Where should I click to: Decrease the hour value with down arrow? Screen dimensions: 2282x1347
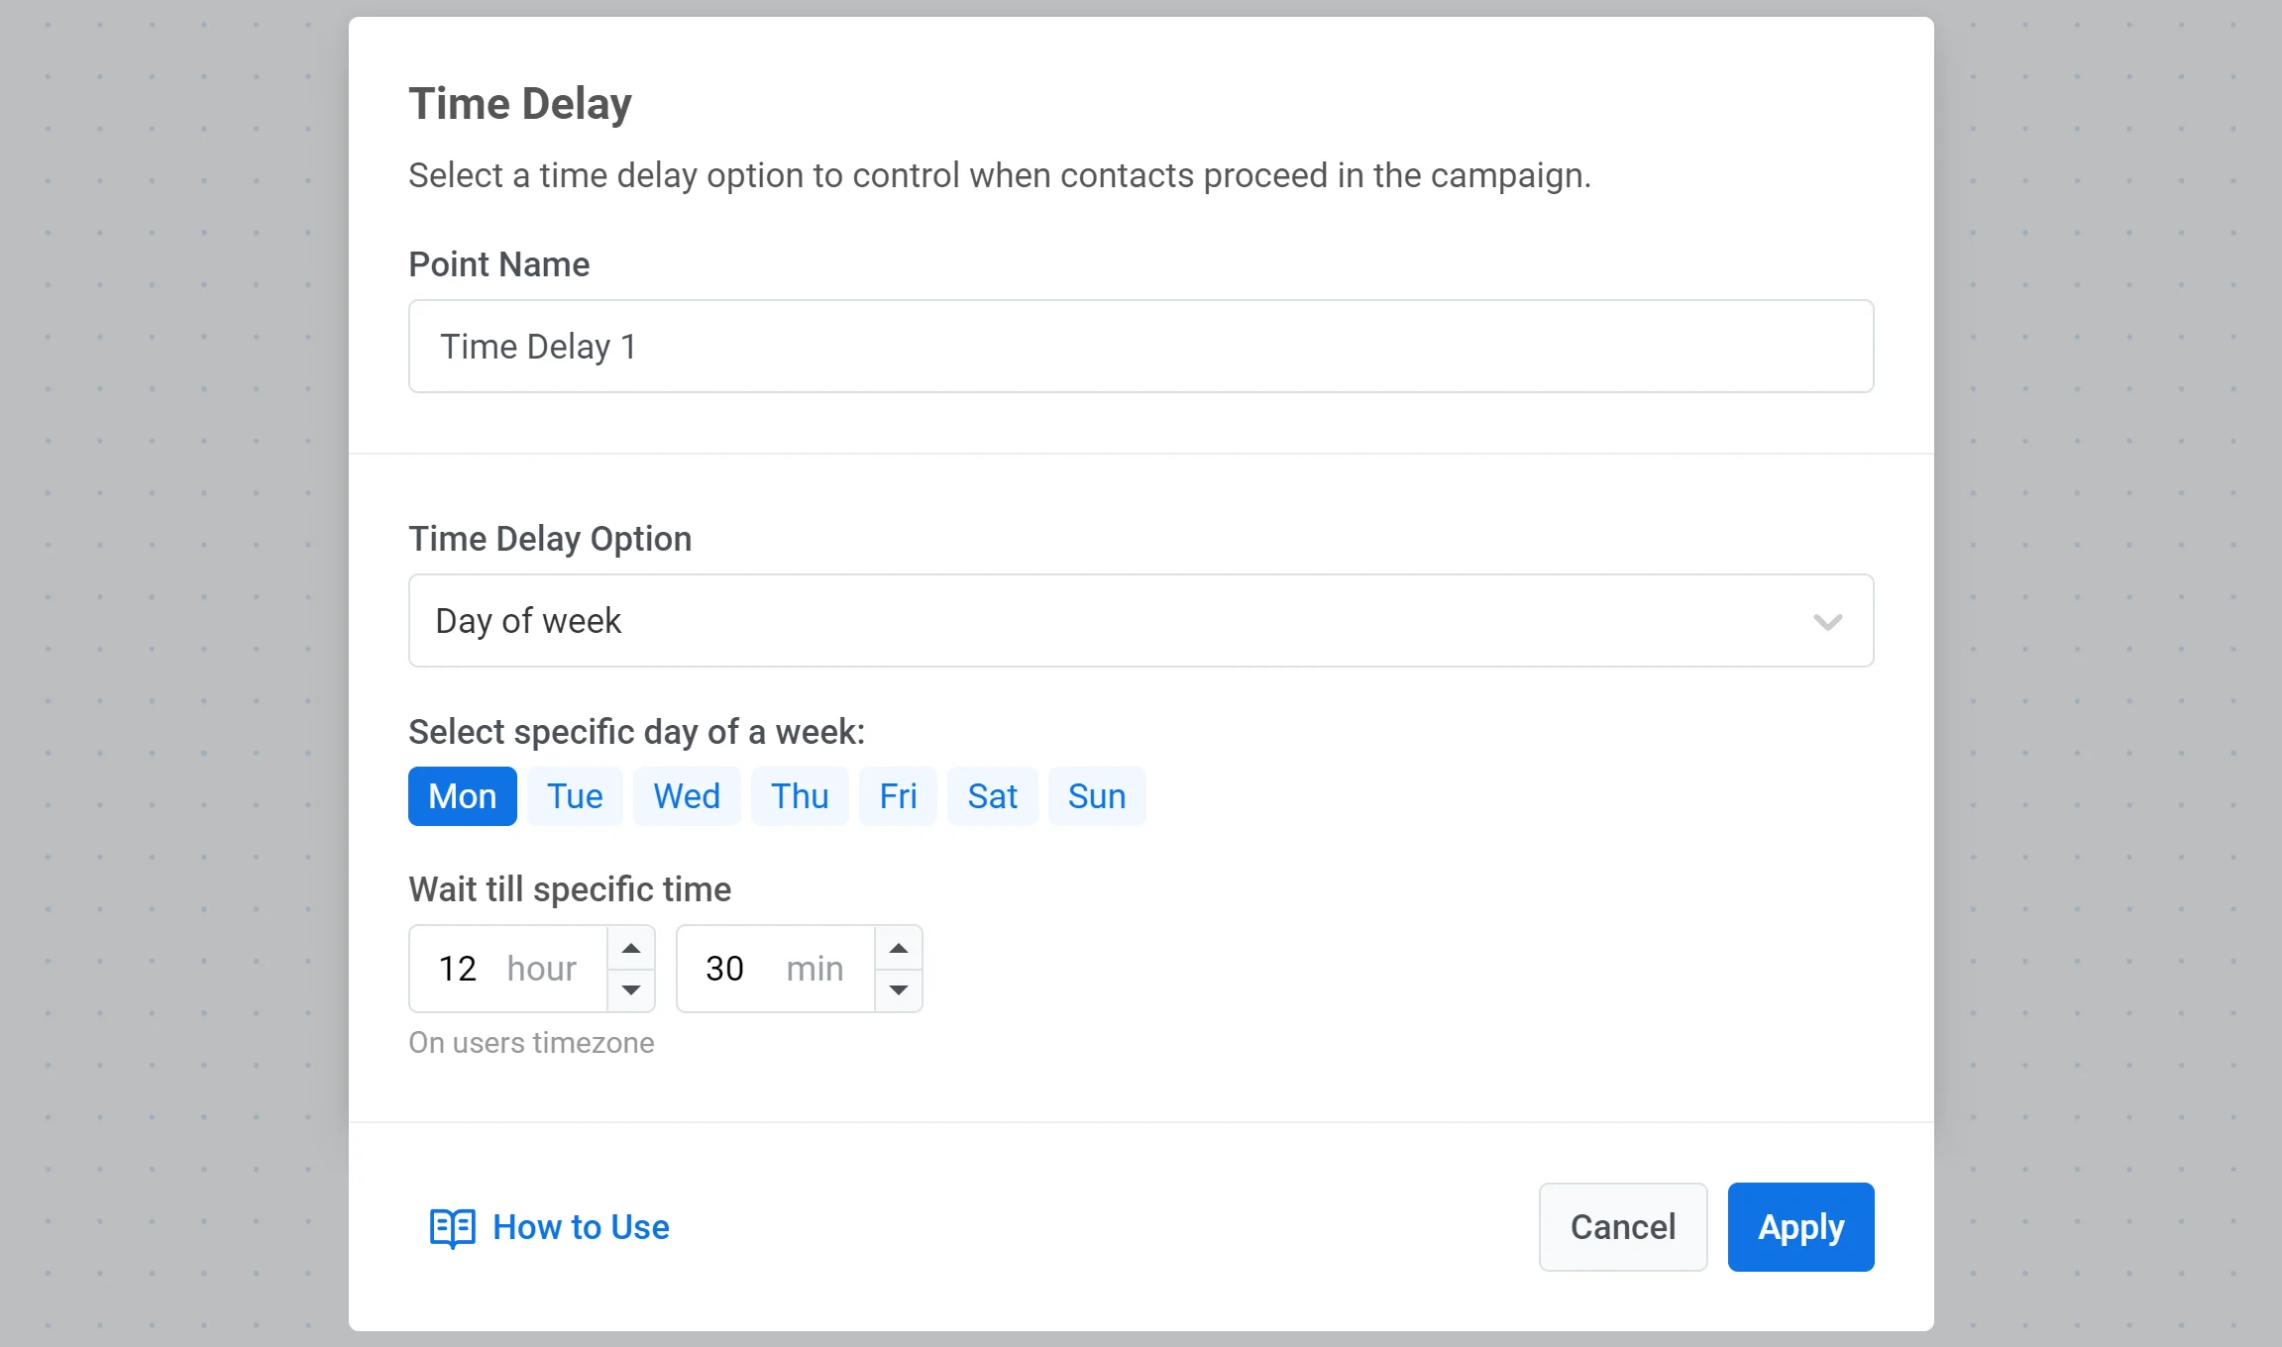[x=631, y=989]
